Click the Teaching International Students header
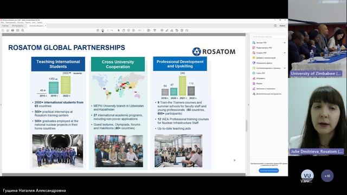This screenshot has width=347, height=195. pos(58,64)
